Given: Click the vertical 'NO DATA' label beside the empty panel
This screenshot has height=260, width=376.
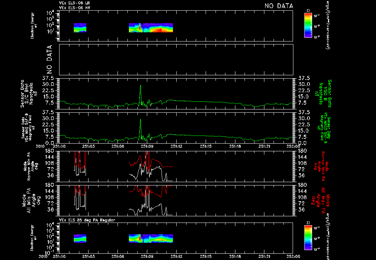Looking at the screenshot, I should (49, 59).
